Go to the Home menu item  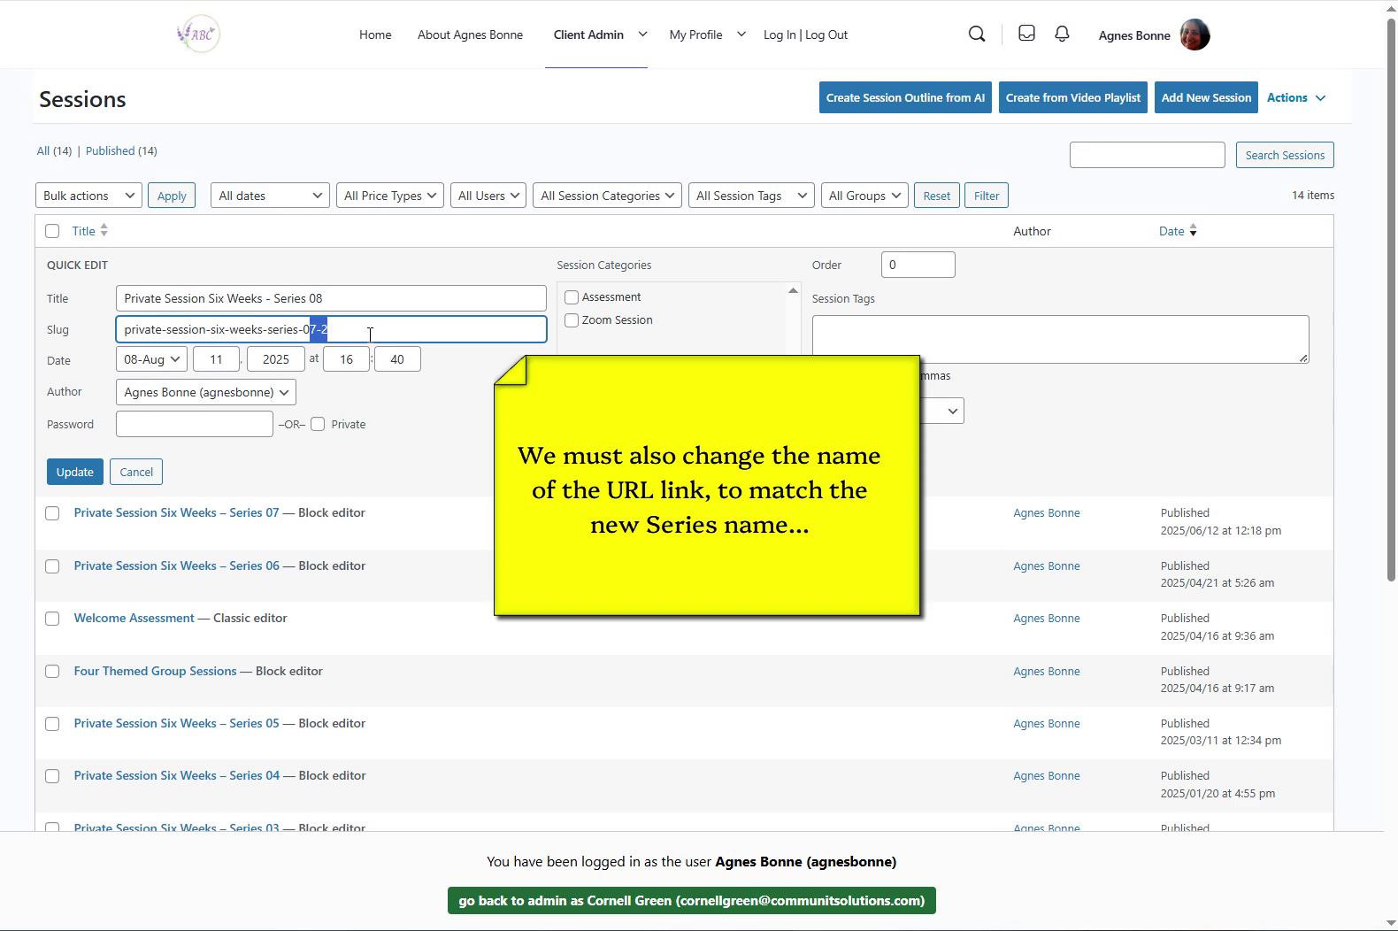[x=375, y=35]
